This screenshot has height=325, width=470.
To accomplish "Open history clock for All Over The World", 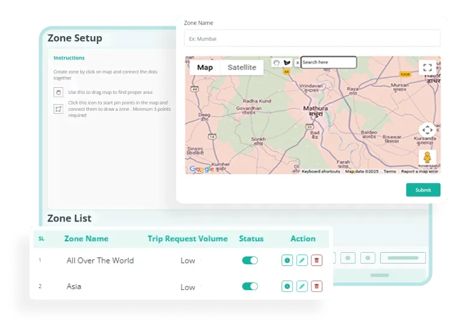I will click(287, 261).
